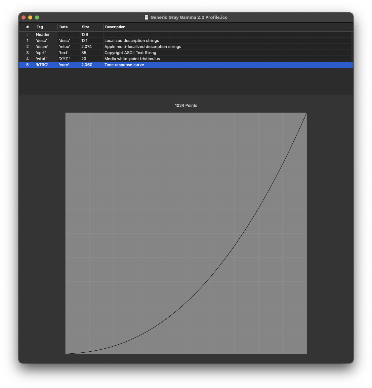Screen dimensions: 372x388
Task: Click the window title 'Generic Gray Gamma 2.2 Profile.icc'
Action: coord(189,17)
